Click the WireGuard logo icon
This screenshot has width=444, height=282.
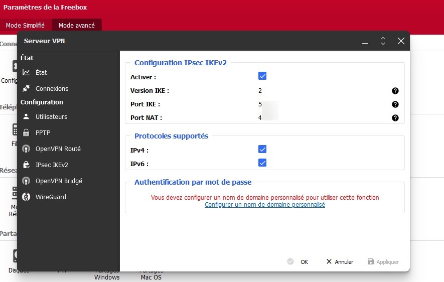tap(26, 197)
